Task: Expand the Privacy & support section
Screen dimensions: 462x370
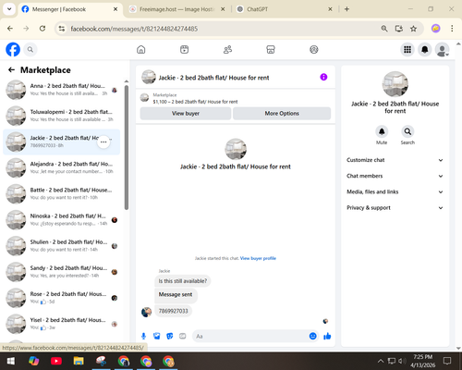Action: point(395,208)
